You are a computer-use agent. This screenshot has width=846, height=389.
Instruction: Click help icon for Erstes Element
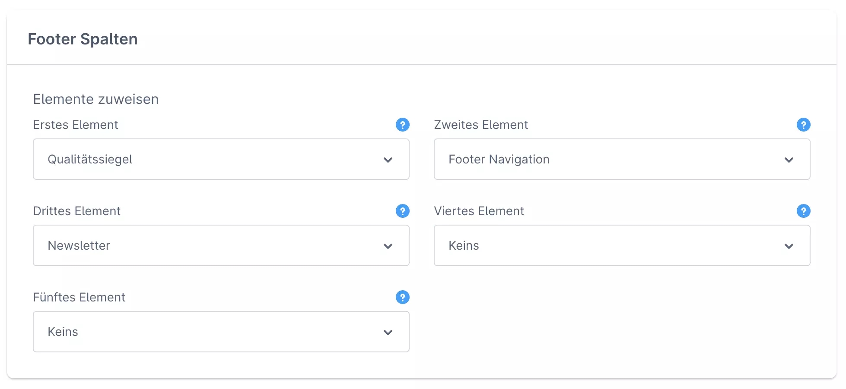pos(402,125)
